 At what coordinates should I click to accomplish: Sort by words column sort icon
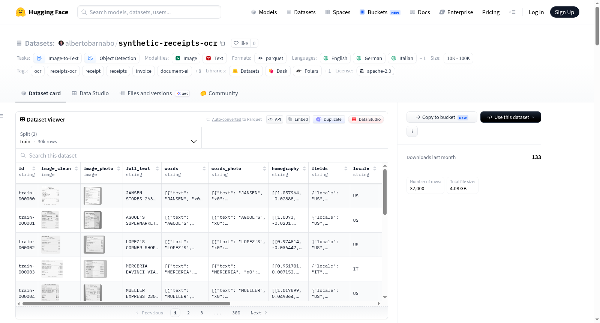204,168
